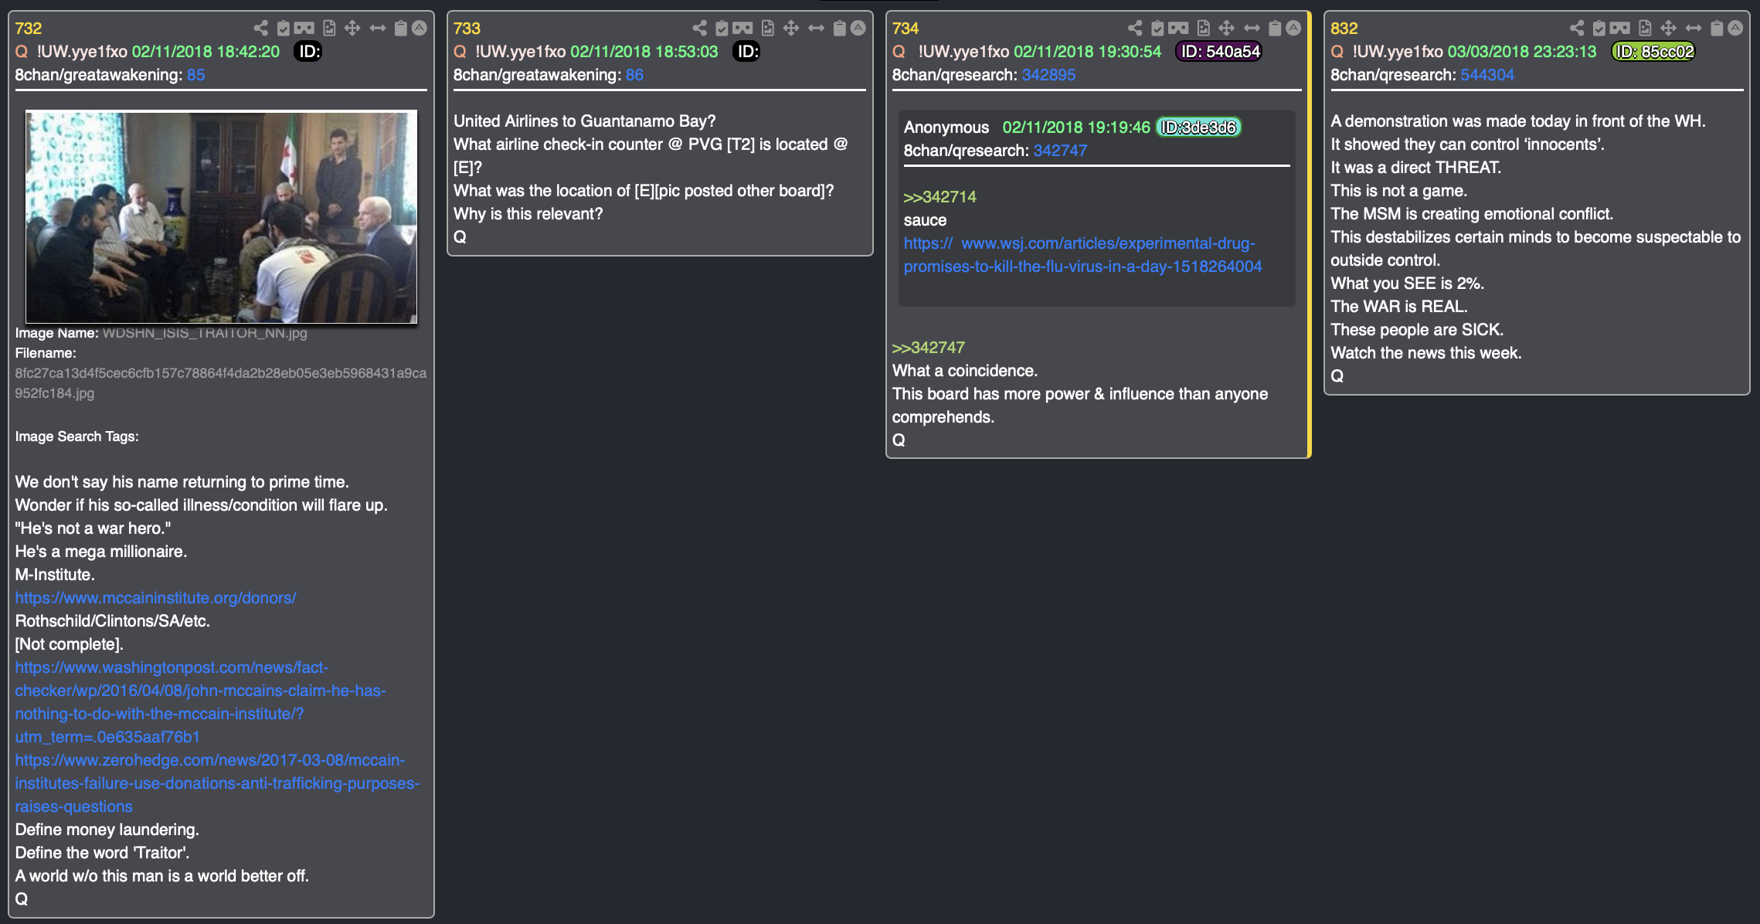Click the VR goggles icon on post 734

coord(1178,29)
